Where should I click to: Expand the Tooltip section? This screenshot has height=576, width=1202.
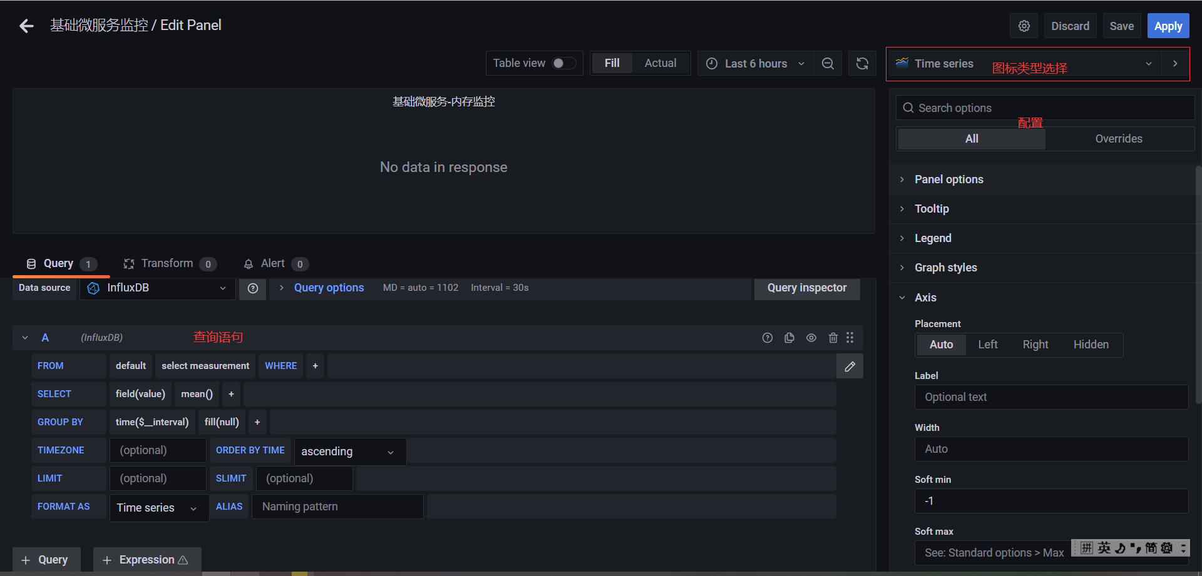pos(1042,209)
